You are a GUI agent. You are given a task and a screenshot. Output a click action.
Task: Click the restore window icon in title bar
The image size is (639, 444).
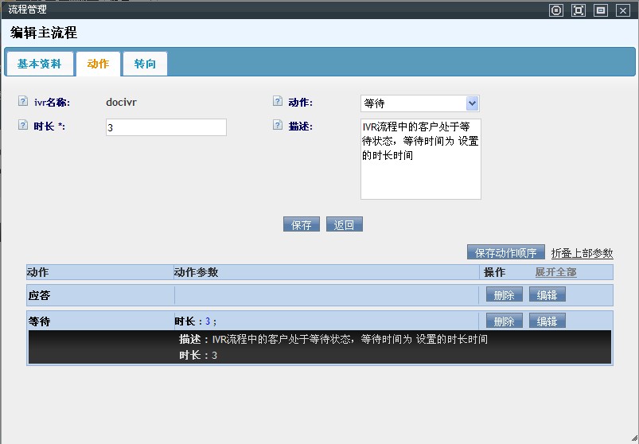click(x=601, y=10)
